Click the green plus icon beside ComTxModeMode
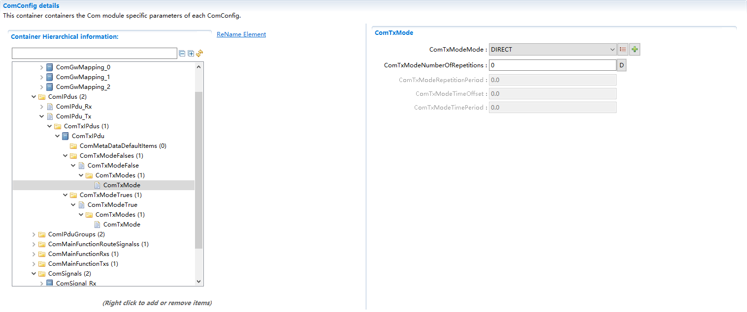Viewport: 747px width, 312px height. point(635,50)
